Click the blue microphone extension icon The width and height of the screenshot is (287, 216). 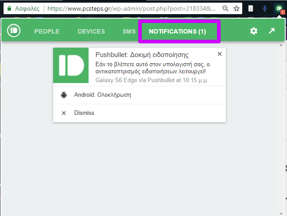point(265,8)
